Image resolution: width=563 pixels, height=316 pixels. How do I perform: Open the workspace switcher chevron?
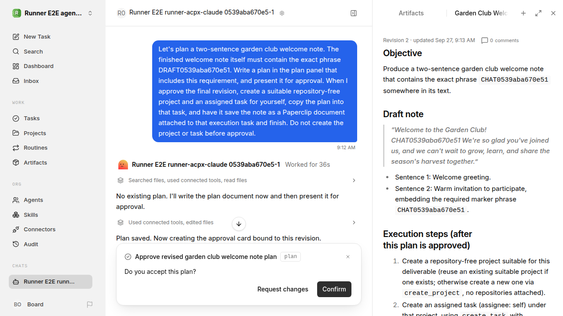point(90,13)
